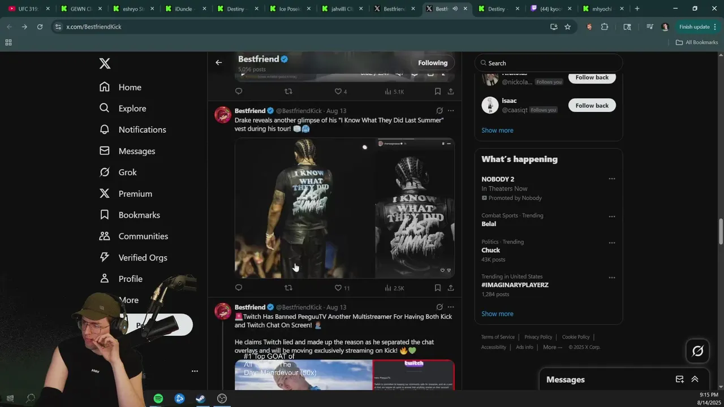The height and width of the screenshot is (407, 724).
Task: Reply to the top video post
Action: (239, 92)
